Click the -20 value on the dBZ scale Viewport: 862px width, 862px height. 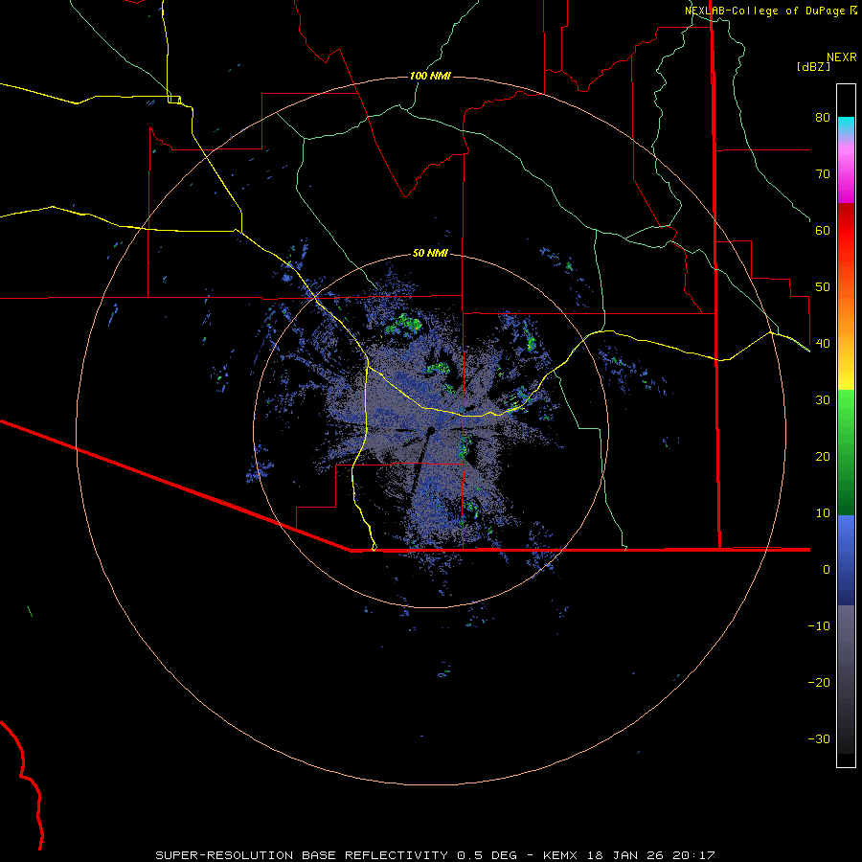[x=819, y=682]
